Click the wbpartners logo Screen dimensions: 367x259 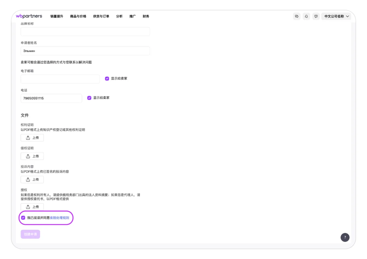[x=29, y=16]
